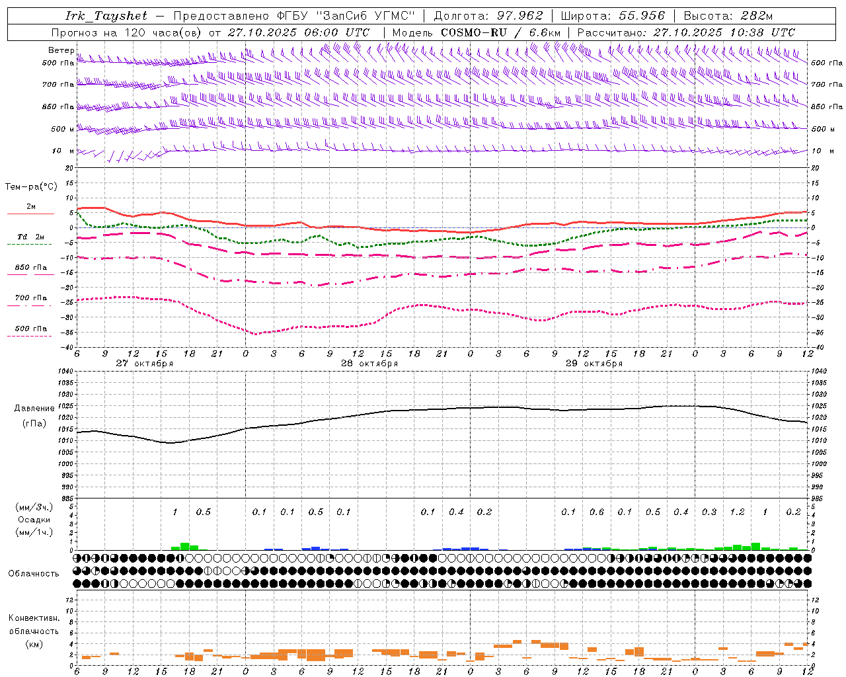Click the (мм/1ч.) precipitation unit label
The height and width of the screenshot is (677, 846).
(x=34, y=532)
